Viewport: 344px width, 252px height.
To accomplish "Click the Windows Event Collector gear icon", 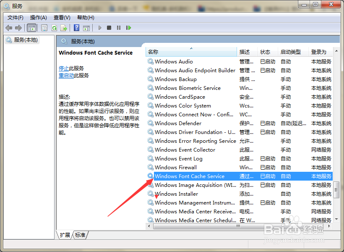I will point(151,150).
